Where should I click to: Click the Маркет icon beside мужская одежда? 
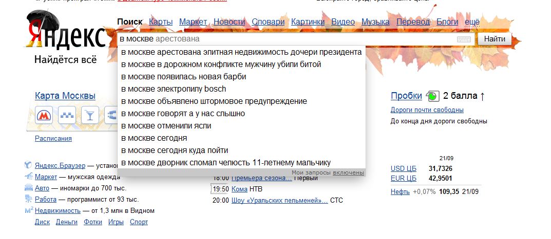point(29,177)
